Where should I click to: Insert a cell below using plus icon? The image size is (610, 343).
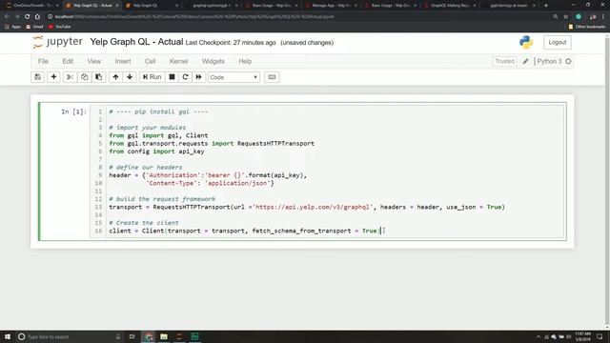coord(53,77)
